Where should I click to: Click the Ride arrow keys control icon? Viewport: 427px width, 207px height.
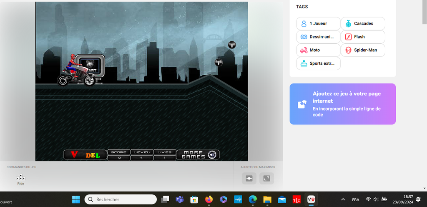coord(20,177)
